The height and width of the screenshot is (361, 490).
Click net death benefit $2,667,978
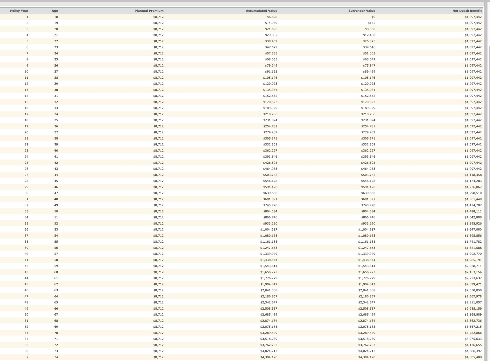coord(473,296)
